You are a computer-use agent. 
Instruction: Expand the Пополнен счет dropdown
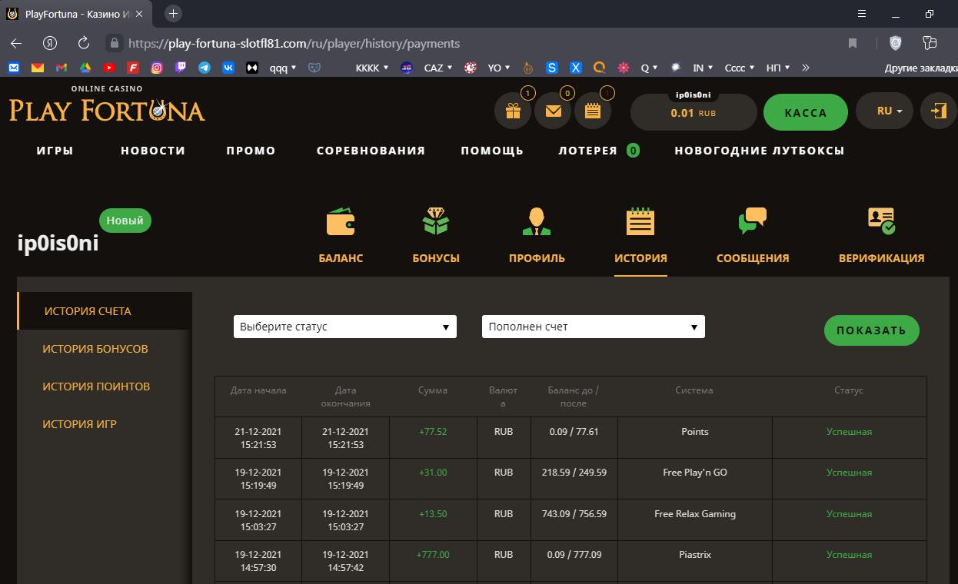[x=593, y=327]
